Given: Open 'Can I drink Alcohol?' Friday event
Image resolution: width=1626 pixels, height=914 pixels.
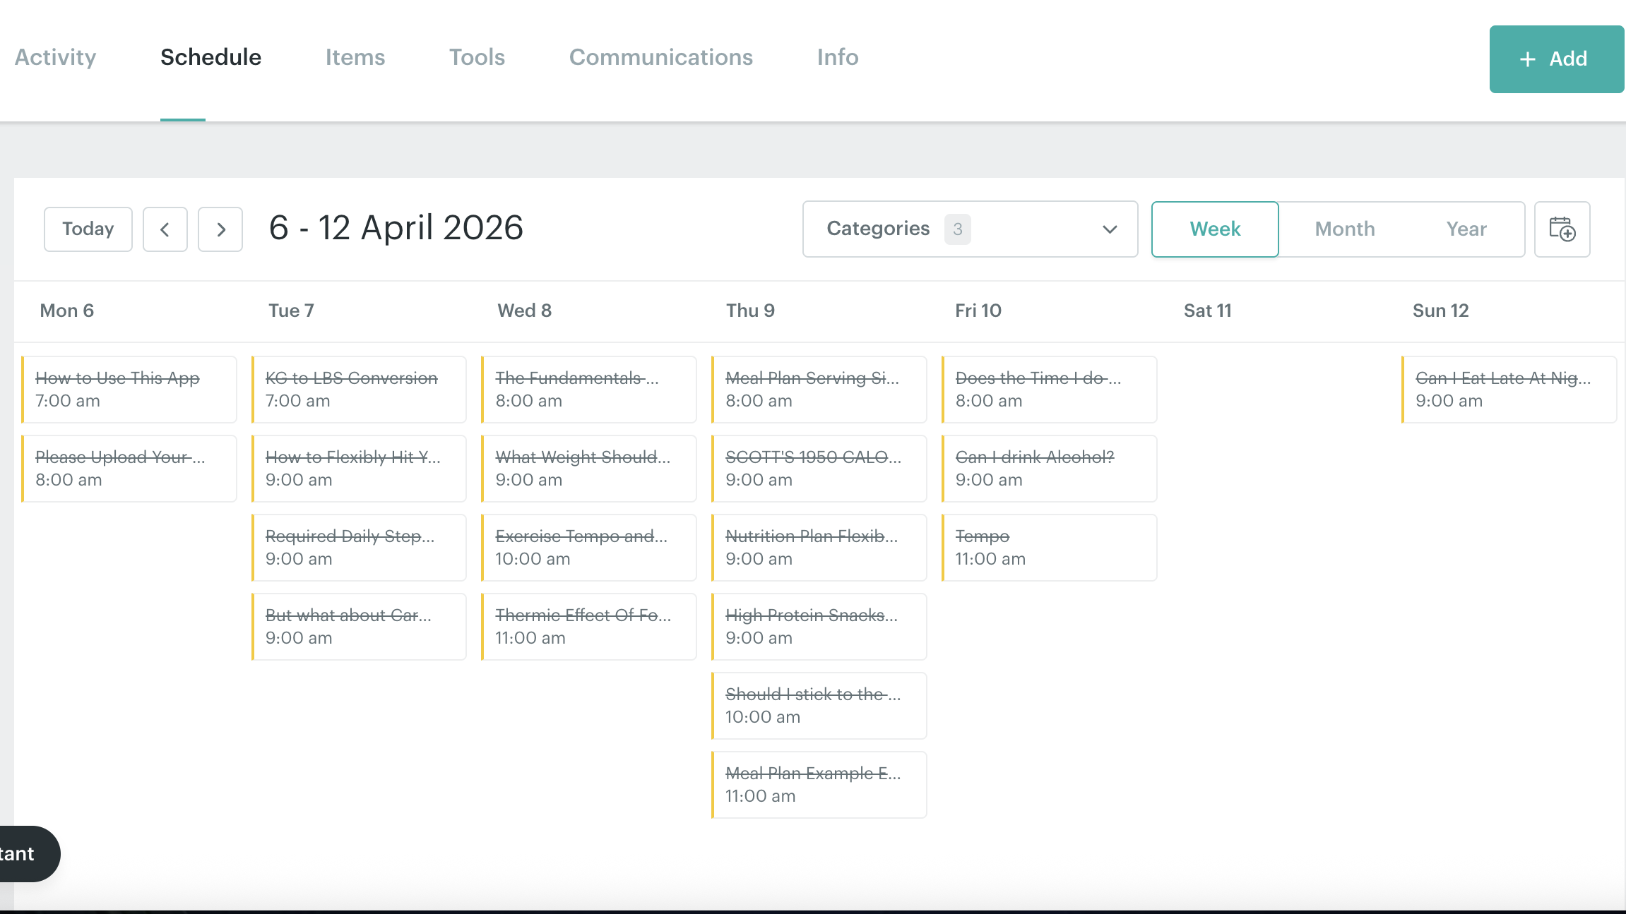Looking at the screenshot, I should [1049, 468].
